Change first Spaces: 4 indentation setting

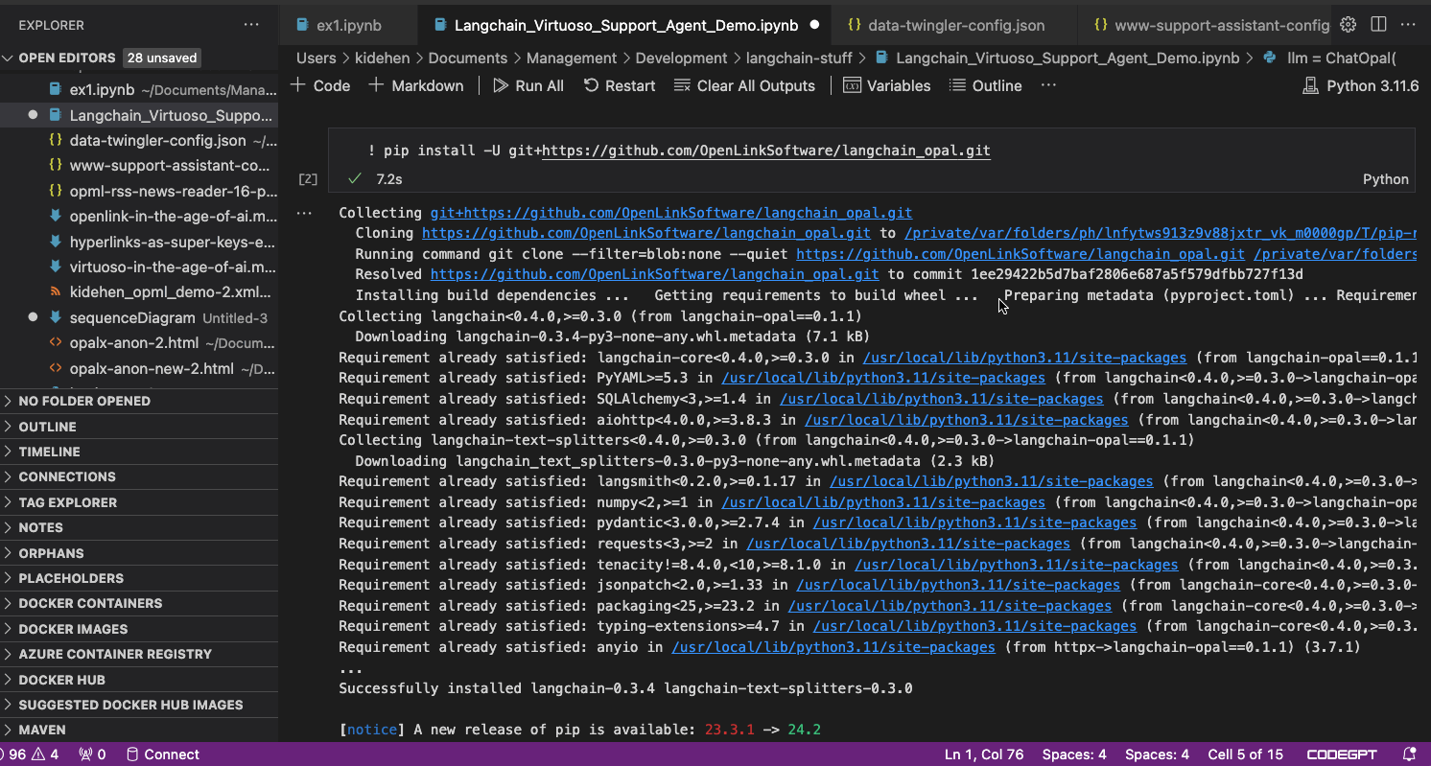coord(1074,754)
